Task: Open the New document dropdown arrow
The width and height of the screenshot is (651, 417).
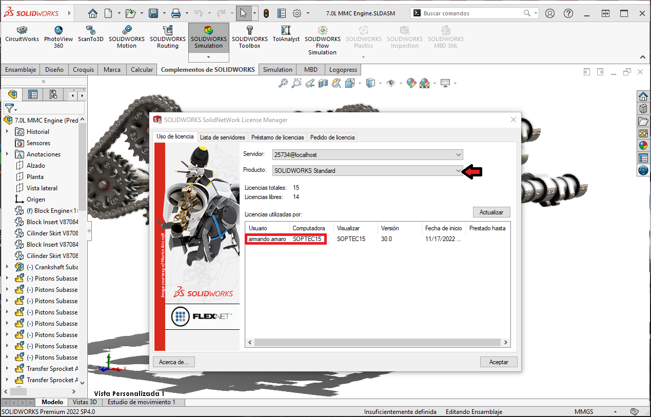Action: (x=119, y=13)
